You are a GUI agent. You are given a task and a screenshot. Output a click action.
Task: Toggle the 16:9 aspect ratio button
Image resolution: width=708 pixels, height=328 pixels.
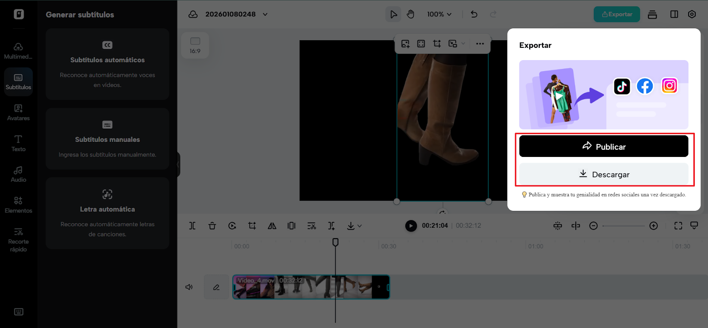195,45
